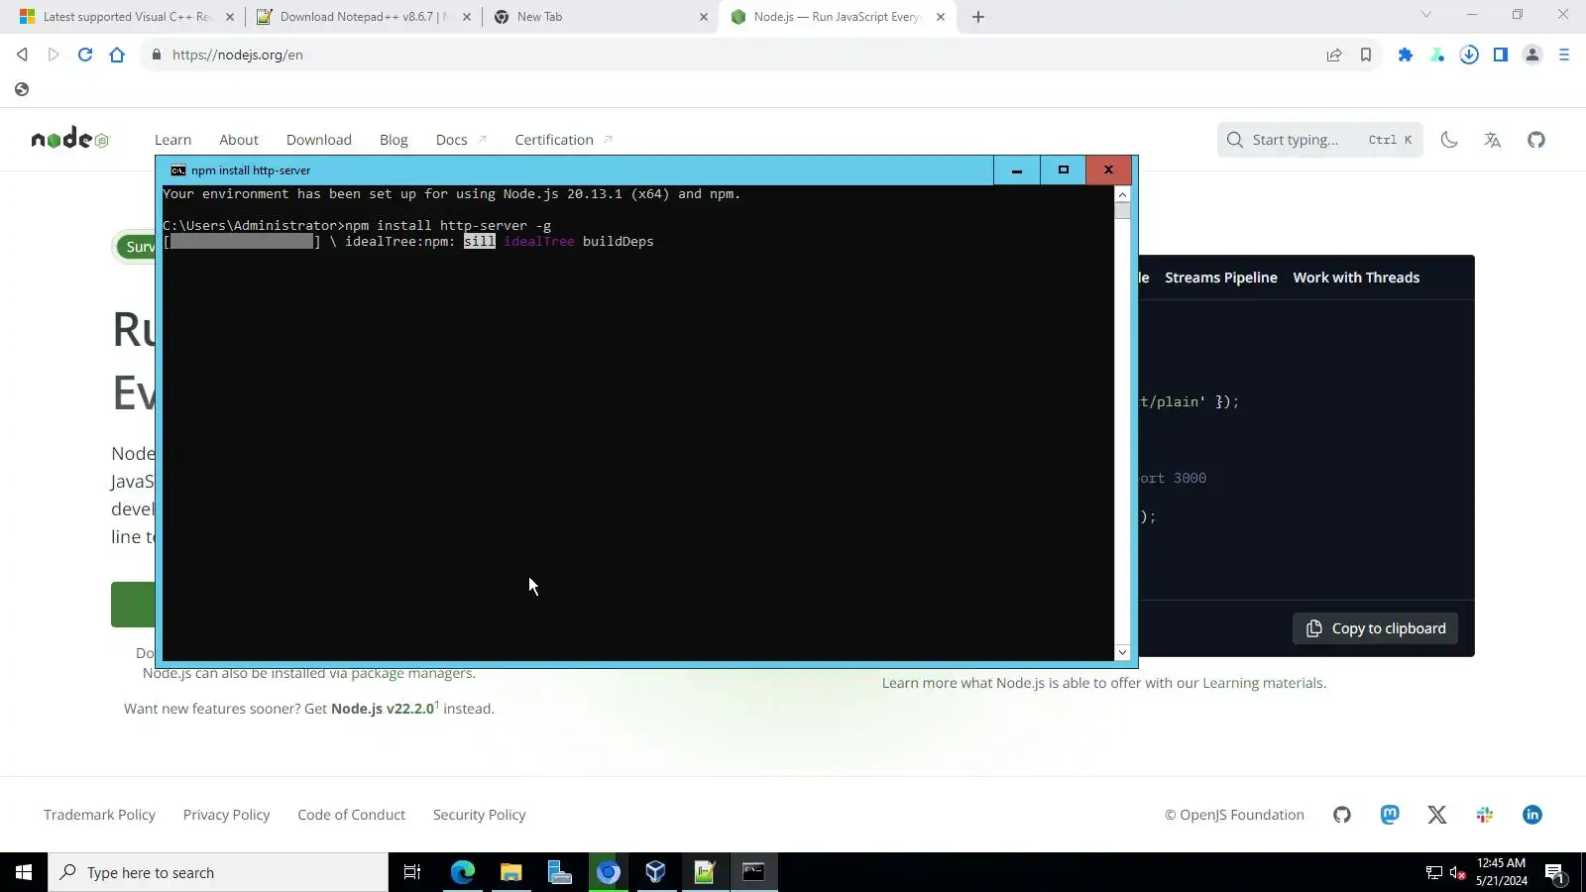
Task: Open the Certification navigation link
Action: point(563,140)
